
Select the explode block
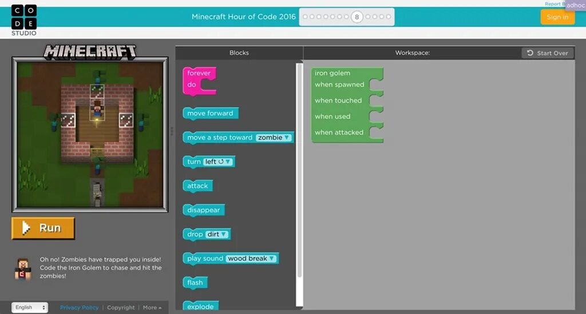click(x=201, y=306)
